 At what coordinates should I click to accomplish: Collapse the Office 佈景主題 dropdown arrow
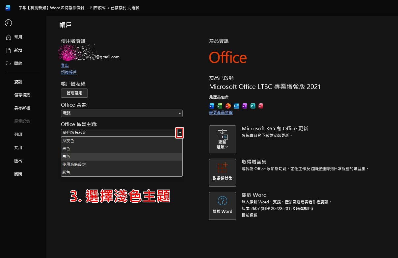click(179, 133)
